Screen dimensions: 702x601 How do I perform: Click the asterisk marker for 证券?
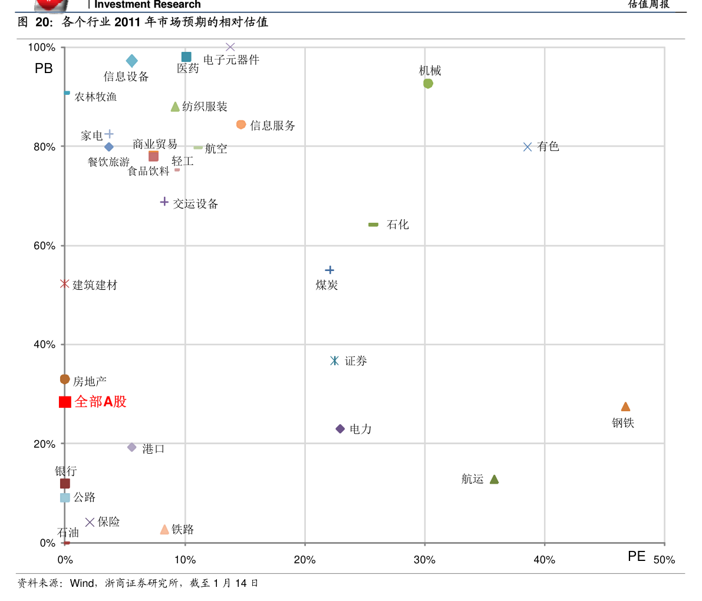coord(334,361)
